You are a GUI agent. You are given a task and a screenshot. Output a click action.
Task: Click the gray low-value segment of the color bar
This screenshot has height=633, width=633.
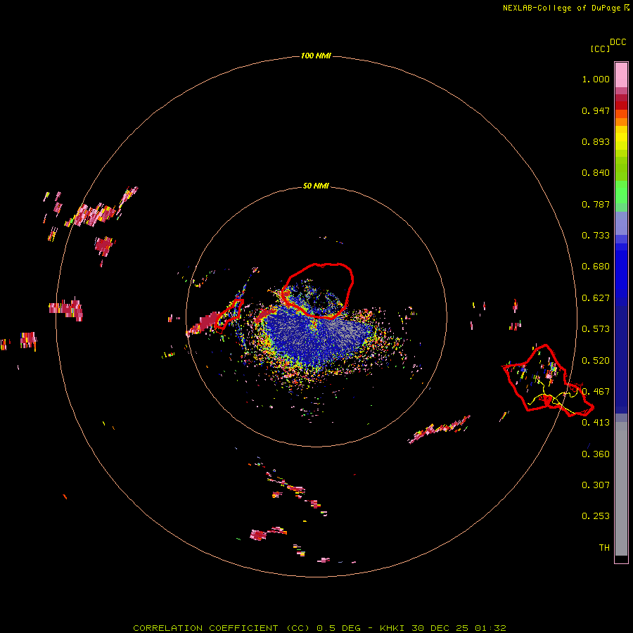tap(621, 489)
